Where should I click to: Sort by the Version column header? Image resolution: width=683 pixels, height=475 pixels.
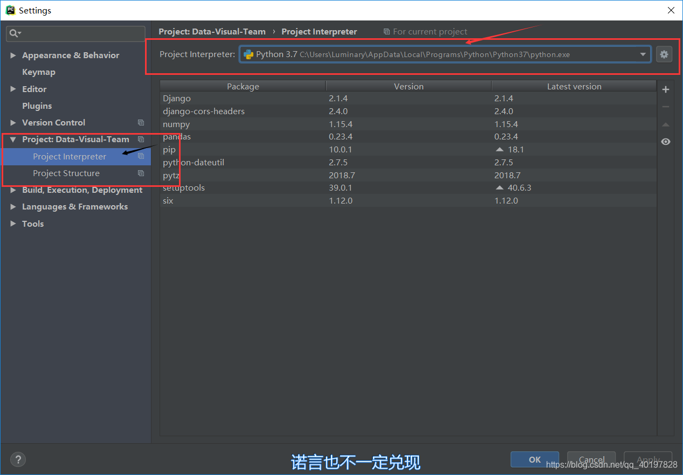409,86
